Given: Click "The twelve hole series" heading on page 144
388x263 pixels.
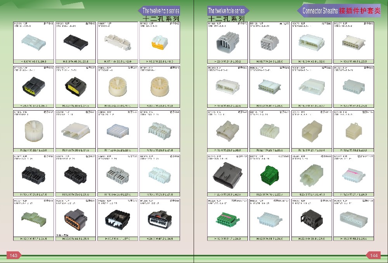Looking at the screenshot, I should 227,10.
